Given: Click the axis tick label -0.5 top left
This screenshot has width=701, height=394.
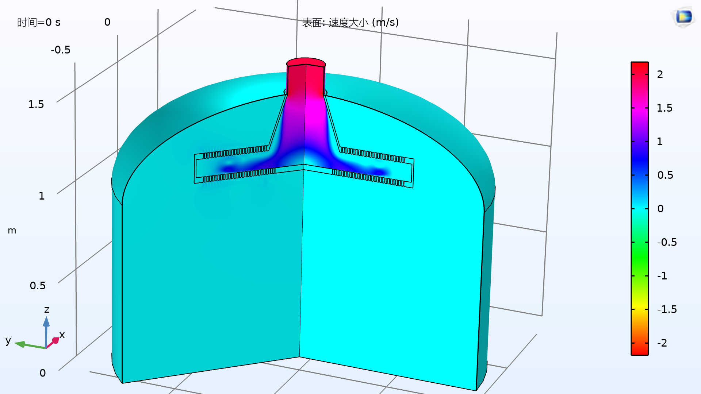Looking at the screenshot, I should point(61,50).
